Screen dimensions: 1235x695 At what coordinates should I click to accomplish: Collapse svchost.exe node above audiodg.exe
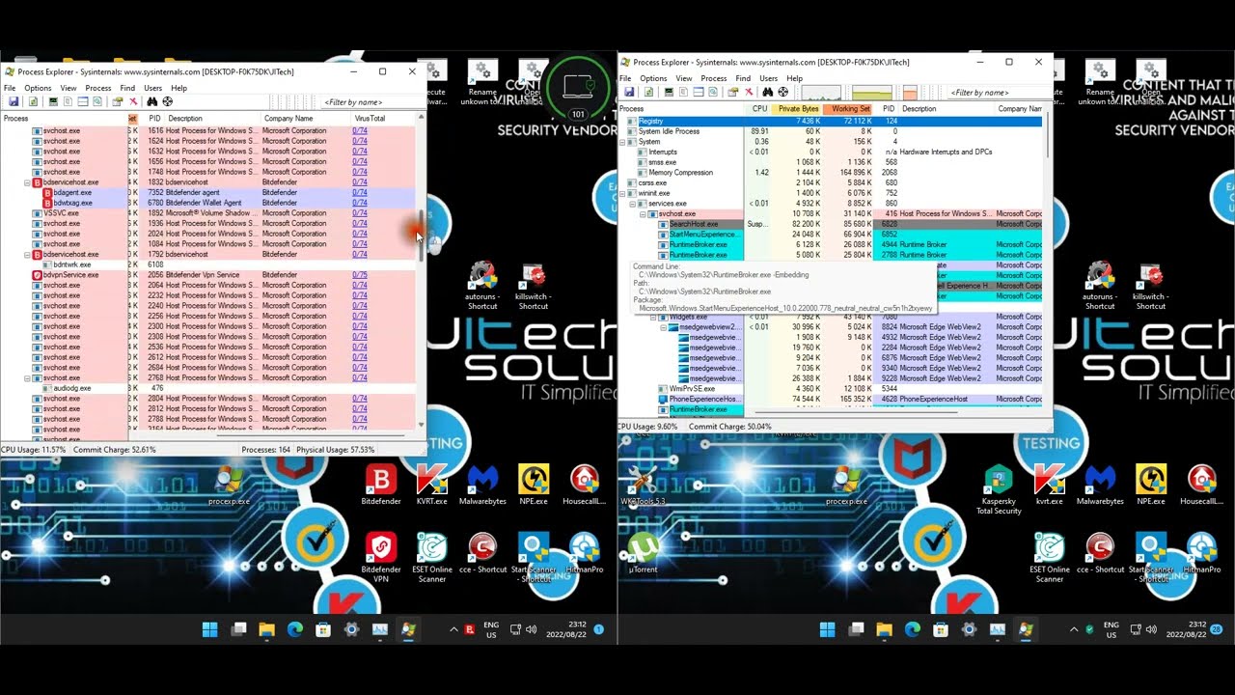pyautogui.click(x=28, y=378)
